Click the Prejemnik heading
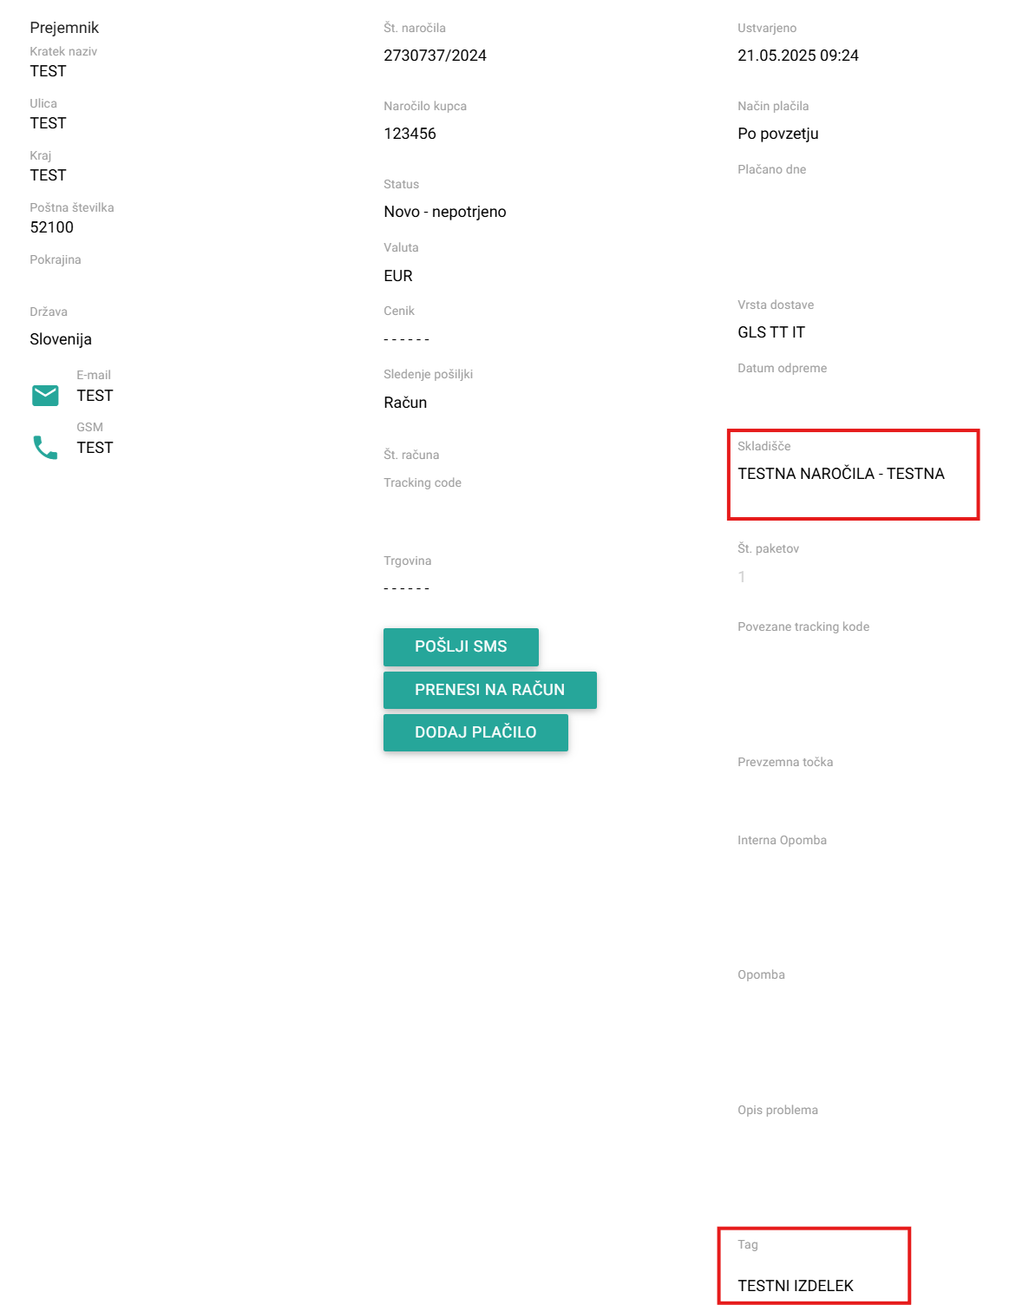Screen dimensions: 1029x1305 coord(64,28)
